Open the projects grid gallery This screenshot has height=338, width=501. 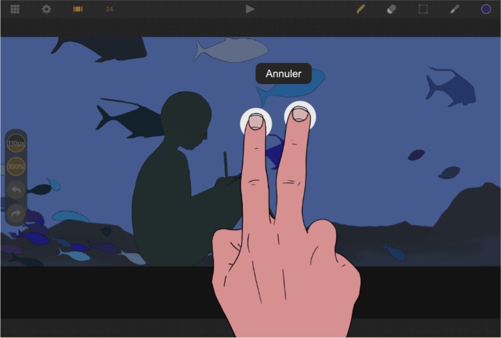15,9
